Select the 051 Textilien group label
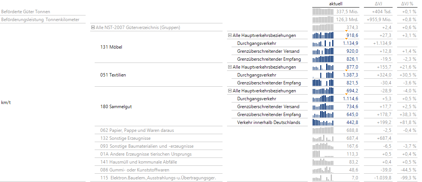Viewport: 422px width, 182px height. (x=113, y=75)
